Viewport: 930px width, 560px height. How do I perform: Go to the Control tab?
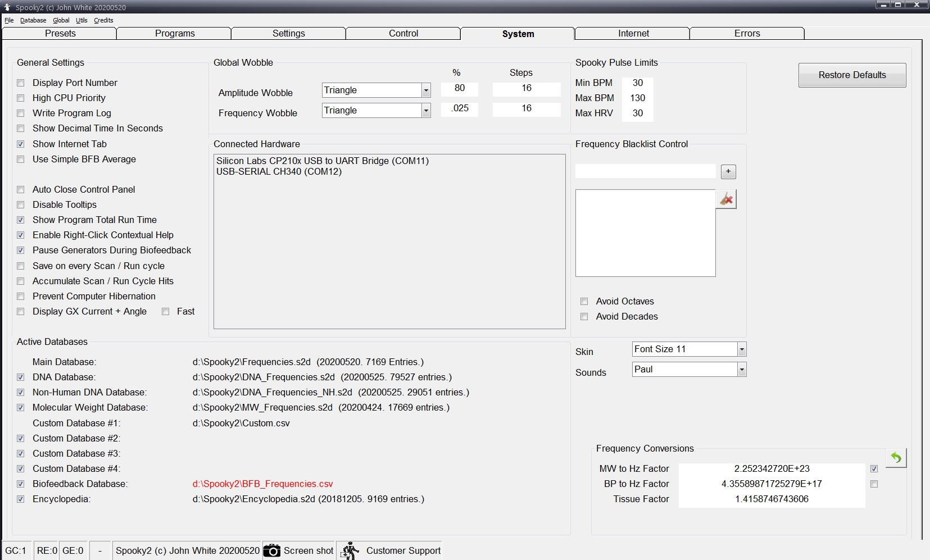pos(403,34)
